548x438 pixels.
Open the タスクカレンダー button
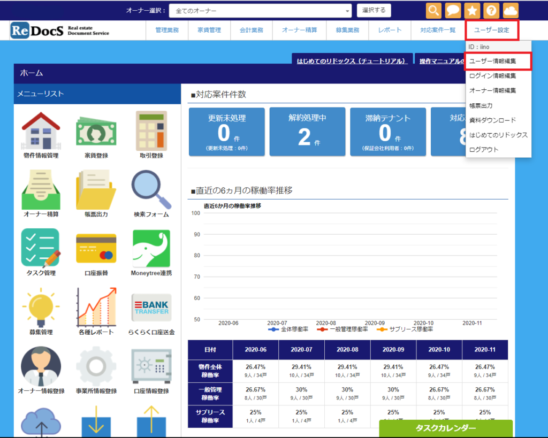[x=446, y=428]
